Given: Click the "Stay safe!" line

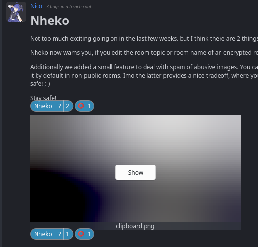Looking at the screenshot, I should [43, 98].
